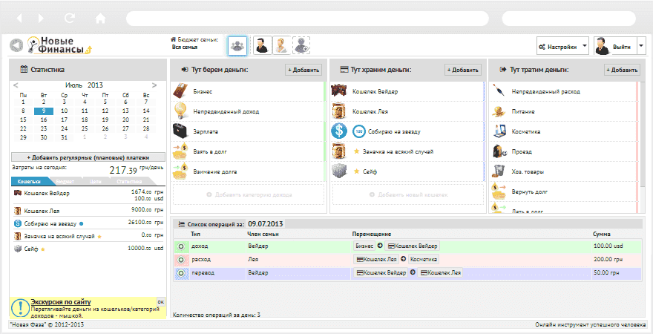Screen dimensions: 653x334
Task: Click the add family member icon
Action: coord(301,46)
